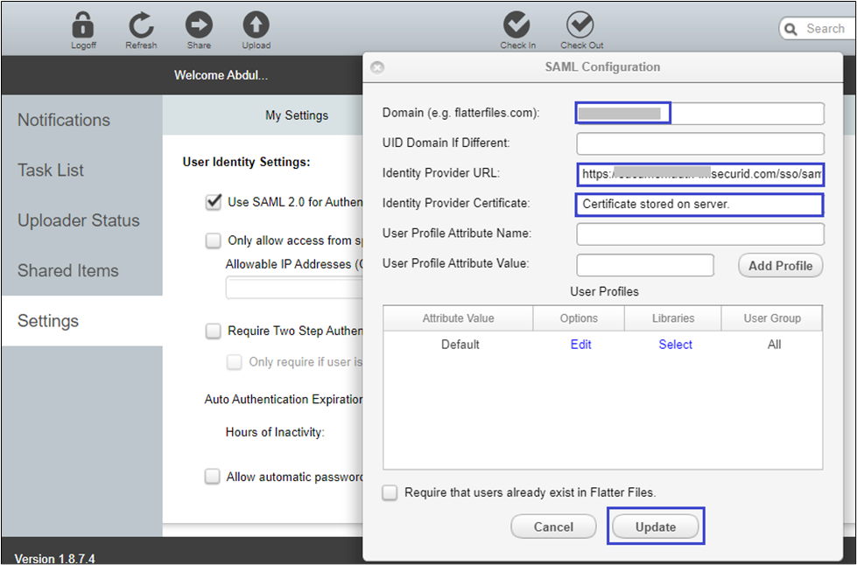Click the Update button

point(656,527)
